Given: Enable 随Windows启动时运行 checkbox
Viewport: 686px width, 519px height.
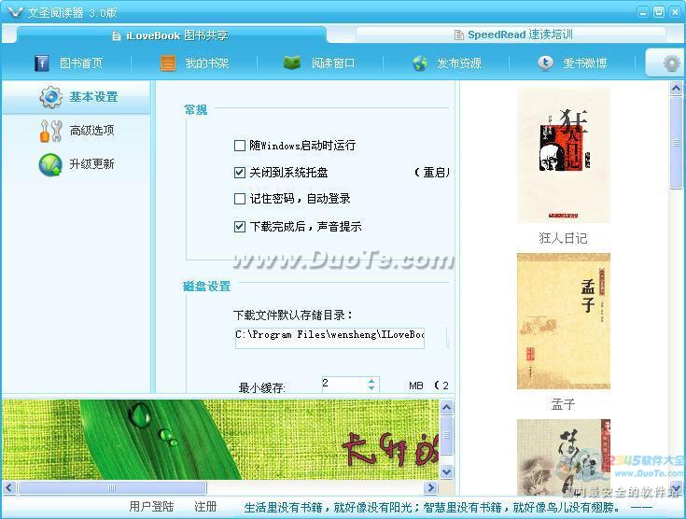Looking at the screenshot, I should (240, 146).
